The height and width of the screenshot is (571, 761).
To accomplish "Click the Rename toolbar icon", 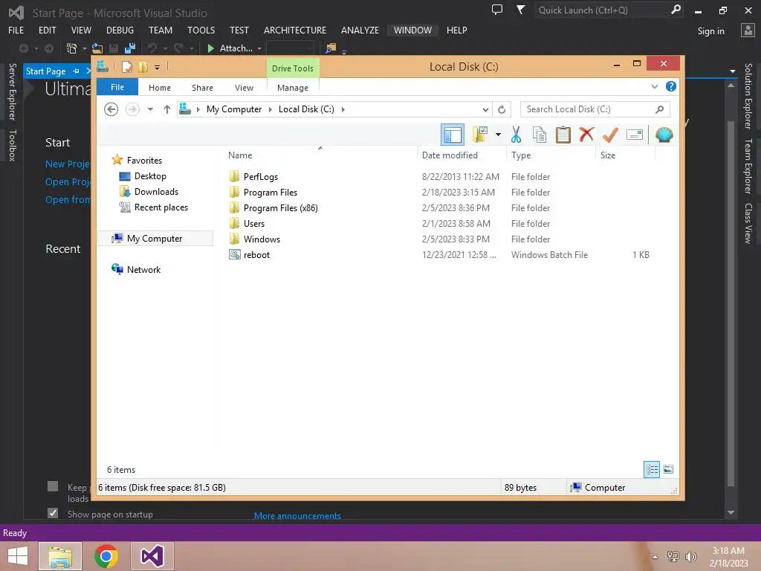I will point(635,135).
